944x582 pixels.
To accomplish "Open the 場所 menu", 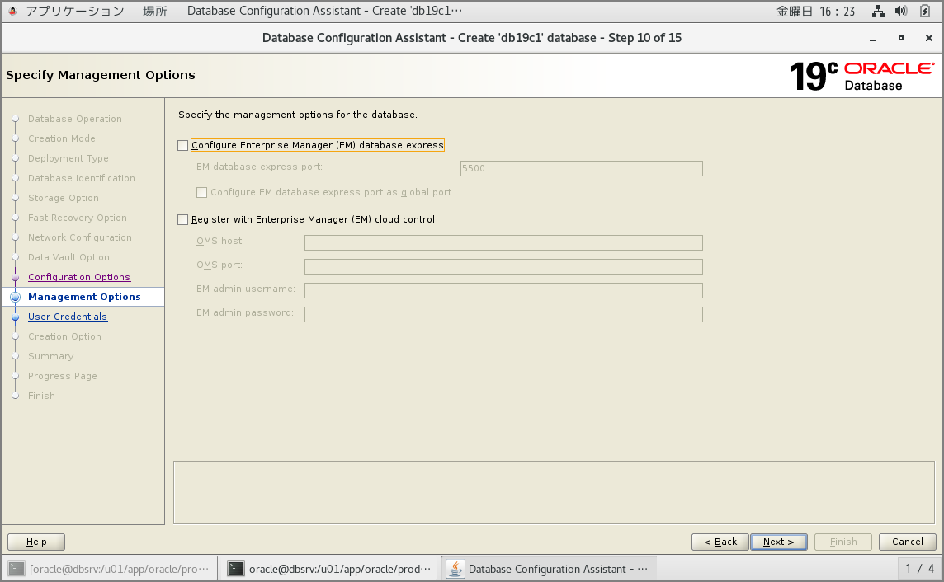I will coord(155,12).
